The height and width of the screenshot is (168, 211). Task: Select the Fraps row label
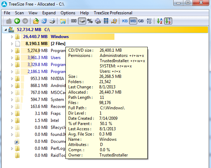pos(56,114)
